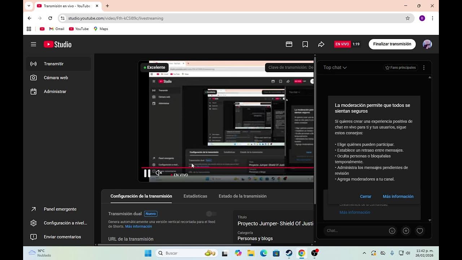Screen dimensions: 462x260
Task: Open Microsoft Edge from the taskbar
Action: click(x=263, y=253)
